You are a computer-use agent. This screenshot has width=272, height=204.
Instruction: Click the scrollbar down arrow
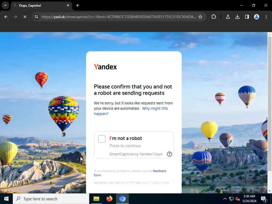coord(270,191)
